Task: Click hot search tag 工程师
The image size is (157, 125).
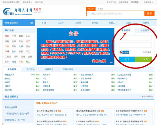Action: pos(8,57)
